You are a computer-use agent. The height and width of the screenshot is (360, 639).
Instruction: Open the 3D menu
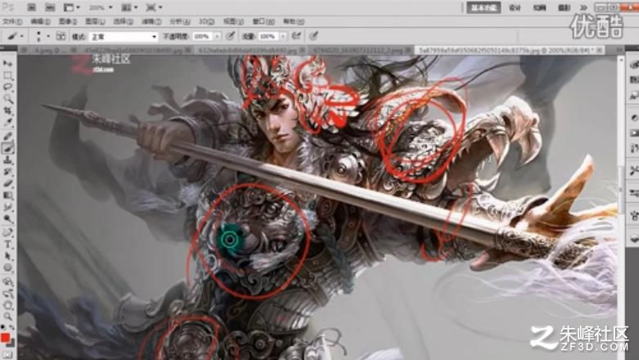coord(206,21)
